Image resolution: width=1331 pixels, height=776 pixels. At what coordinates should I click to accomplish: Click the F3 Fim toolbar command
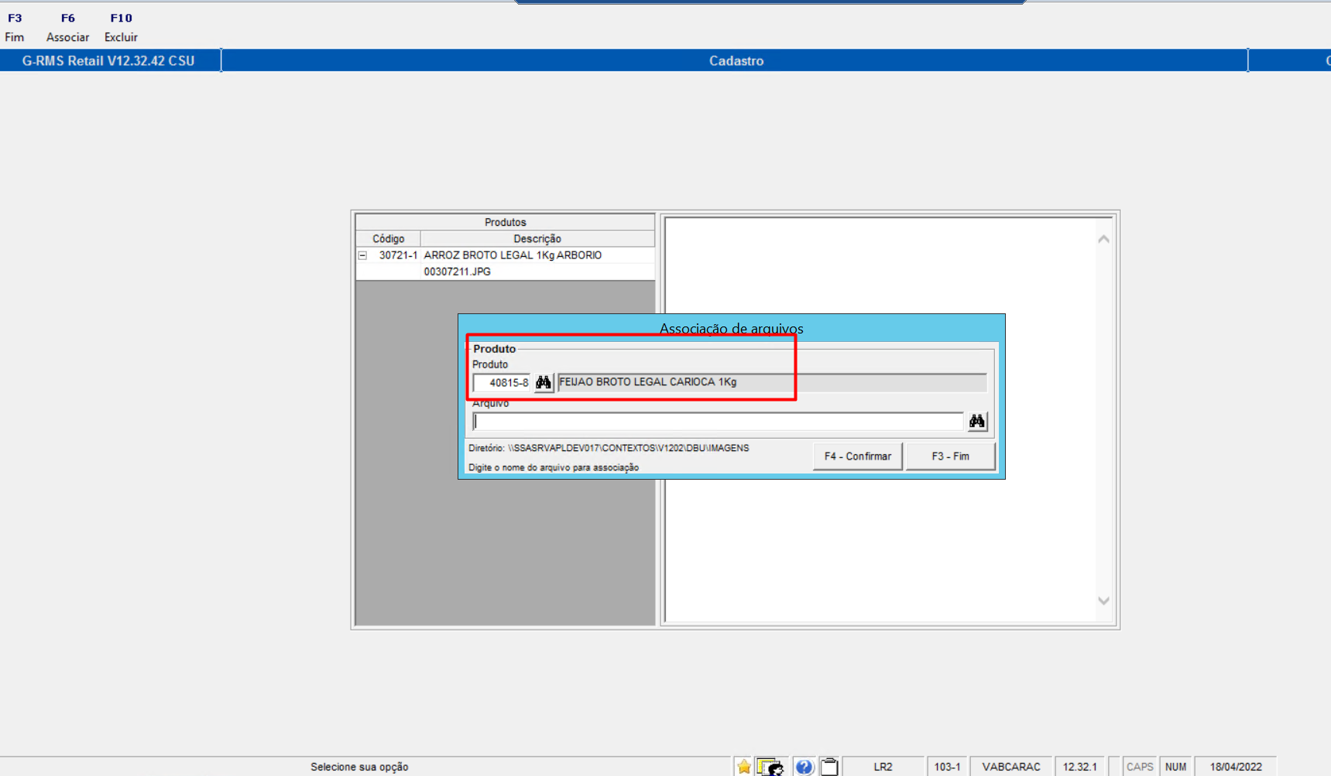(15, 27)
